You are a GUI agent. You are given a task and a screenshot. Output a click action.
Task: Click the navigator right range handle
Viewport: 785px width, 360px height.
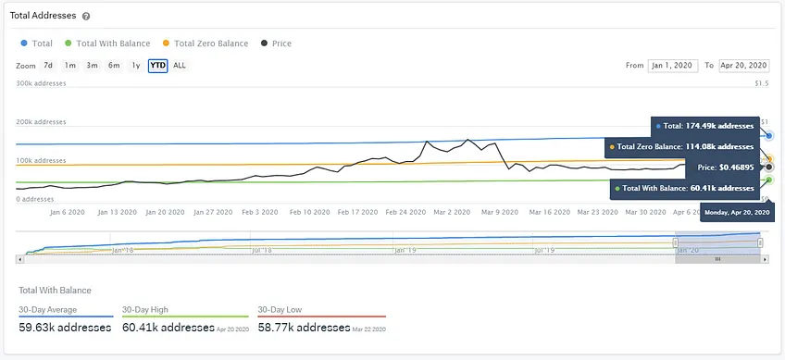click(760, 242)
